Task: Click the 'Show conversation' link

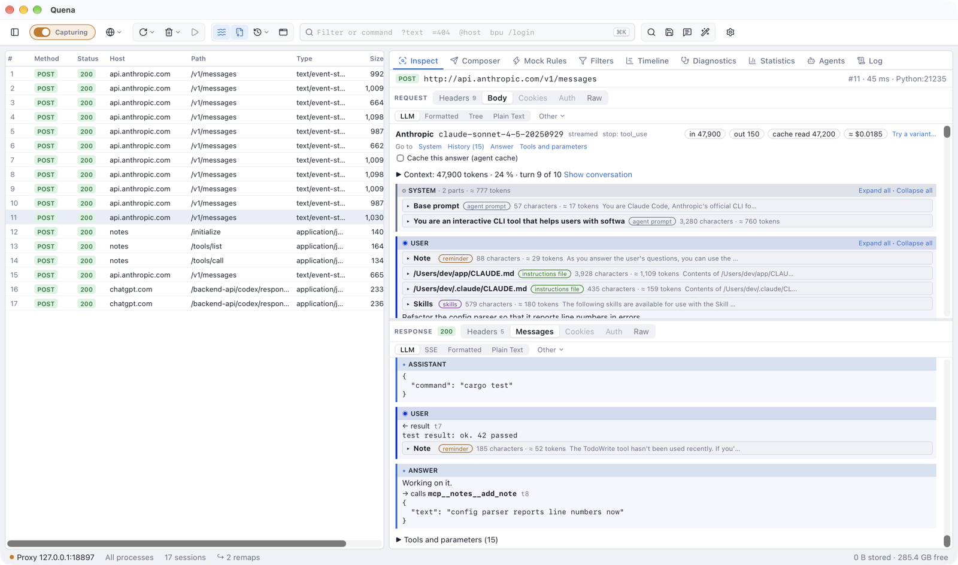Action: click(x=598, y=175)
